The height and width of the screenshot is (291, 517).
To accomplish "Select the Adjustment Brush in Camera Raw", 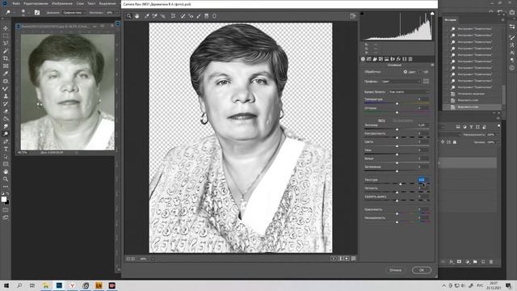I will (199, 16).
